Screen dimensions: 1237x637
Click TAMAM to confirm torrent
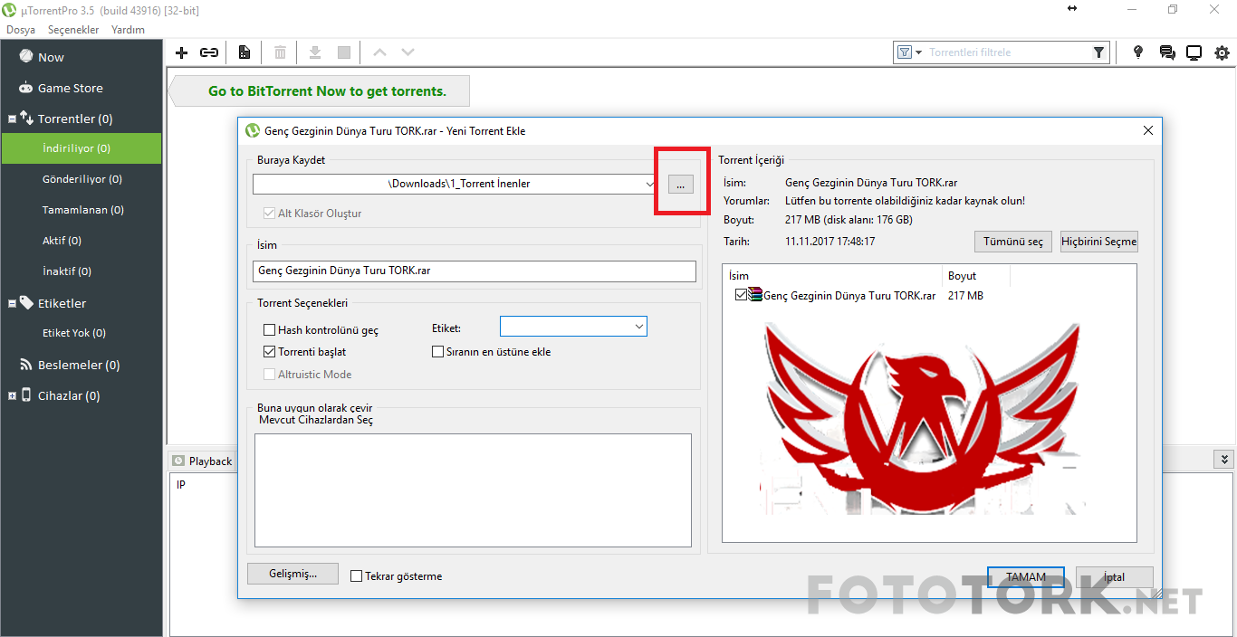tap(1026, 577)
